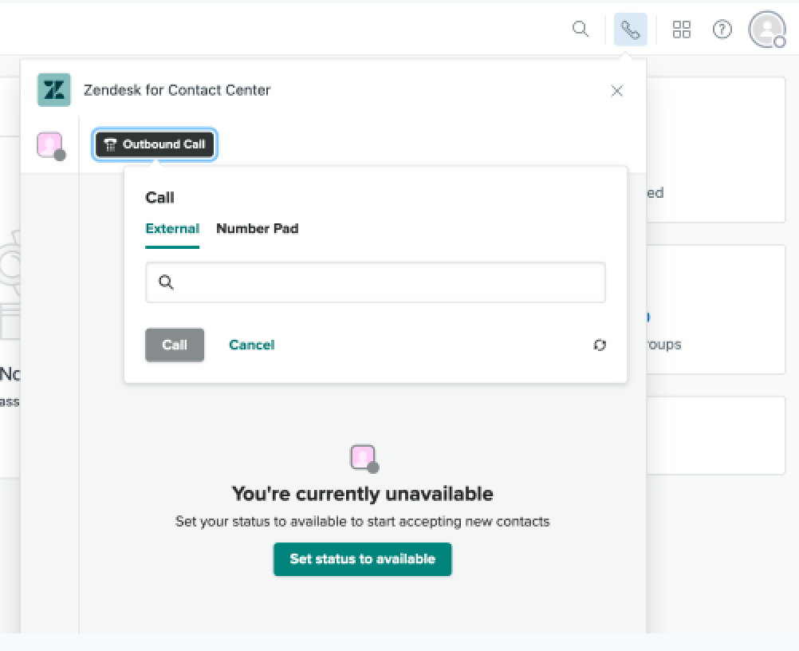799x651 pixels.
Task: Click the unavailable status icon above the heading
Action: click(363, 458)
